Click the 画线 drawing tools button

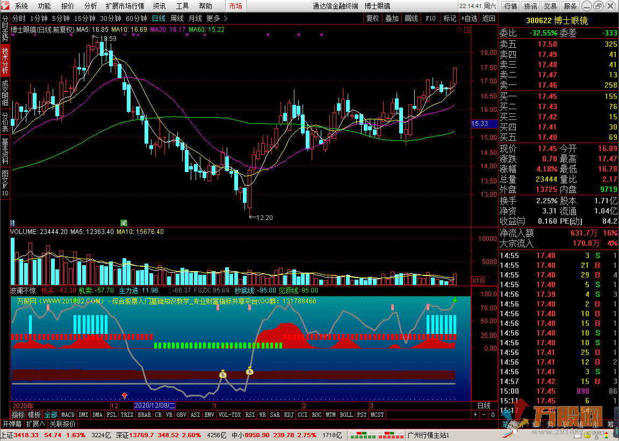pyautogui.click(x=412, y=19)
